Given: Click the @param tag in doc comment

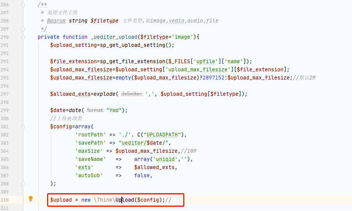Looking at the screenshot, I should click(x=56, y=21).
